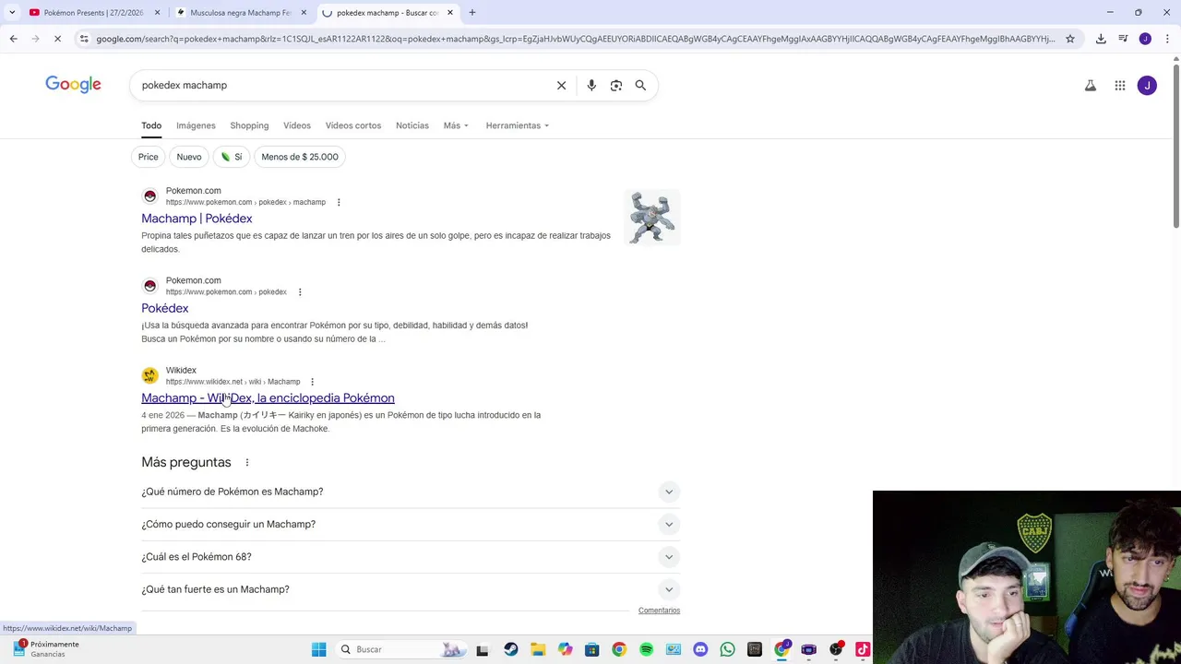Open Chrome media control button

pyautogui.click(x=1123, y=39)
